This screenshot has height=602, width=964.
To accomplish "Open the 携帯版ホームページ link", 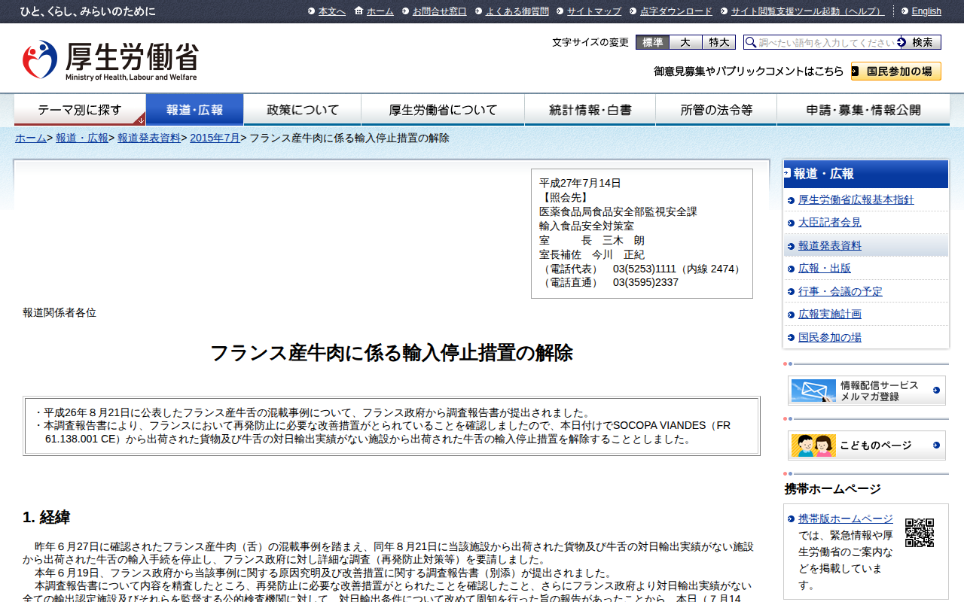I will click(x=846, y=518).
